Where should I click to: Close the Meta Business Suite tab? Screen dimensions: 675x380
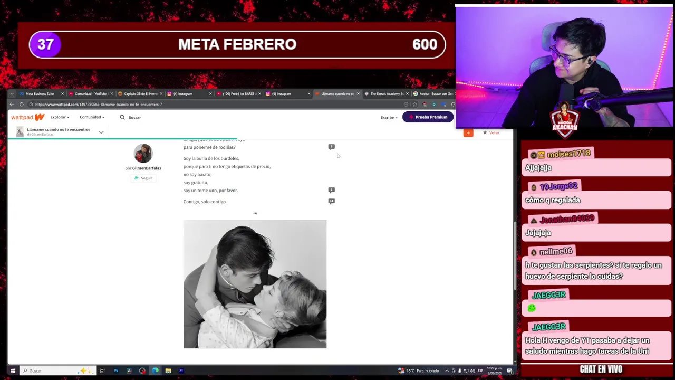62,93
